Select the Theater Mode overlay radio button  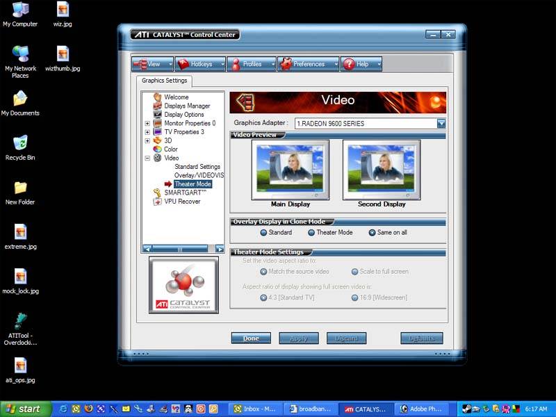tap(311, 233)
